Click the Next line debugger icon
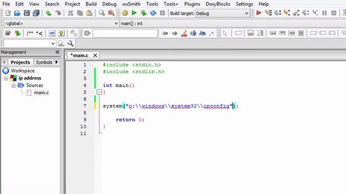 277,13
